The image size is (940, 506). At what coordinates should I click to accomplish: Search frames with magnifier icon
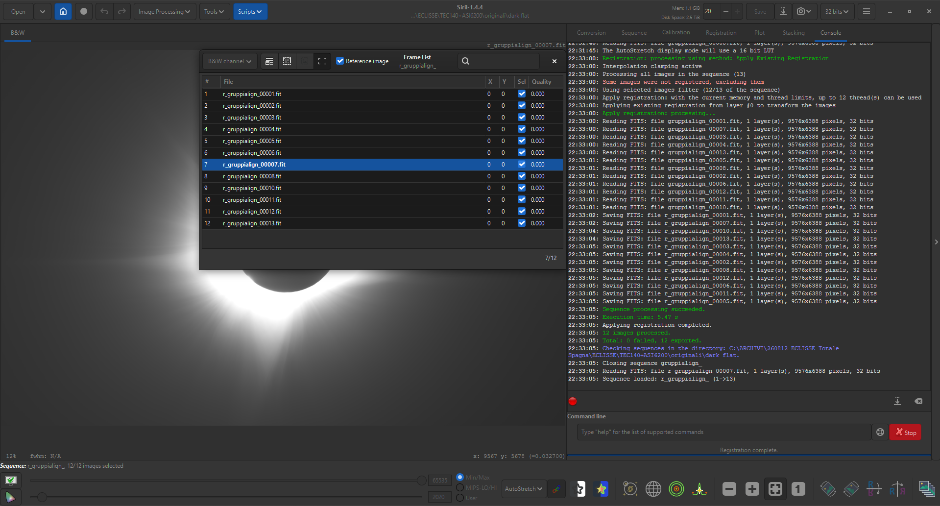[x=465, y=61]
